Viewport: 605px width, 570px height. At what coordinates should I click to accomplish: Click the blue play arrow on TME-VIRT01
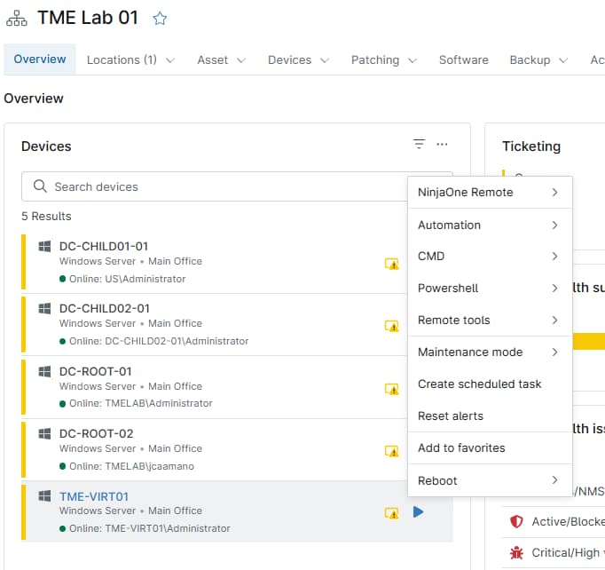pyautogui.click(x=418, y=512)
